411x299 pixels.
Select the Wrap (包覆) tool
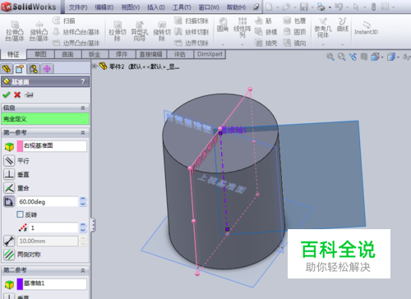(294, 21)
